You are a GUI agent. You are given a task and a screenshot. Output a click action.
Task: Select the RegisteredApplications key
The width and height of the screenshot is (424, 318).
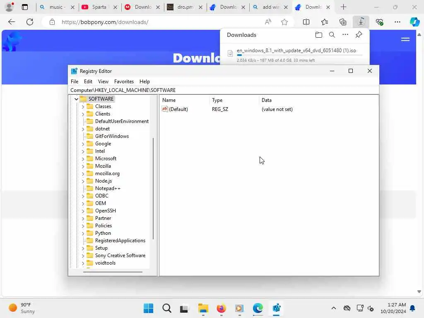120,241
